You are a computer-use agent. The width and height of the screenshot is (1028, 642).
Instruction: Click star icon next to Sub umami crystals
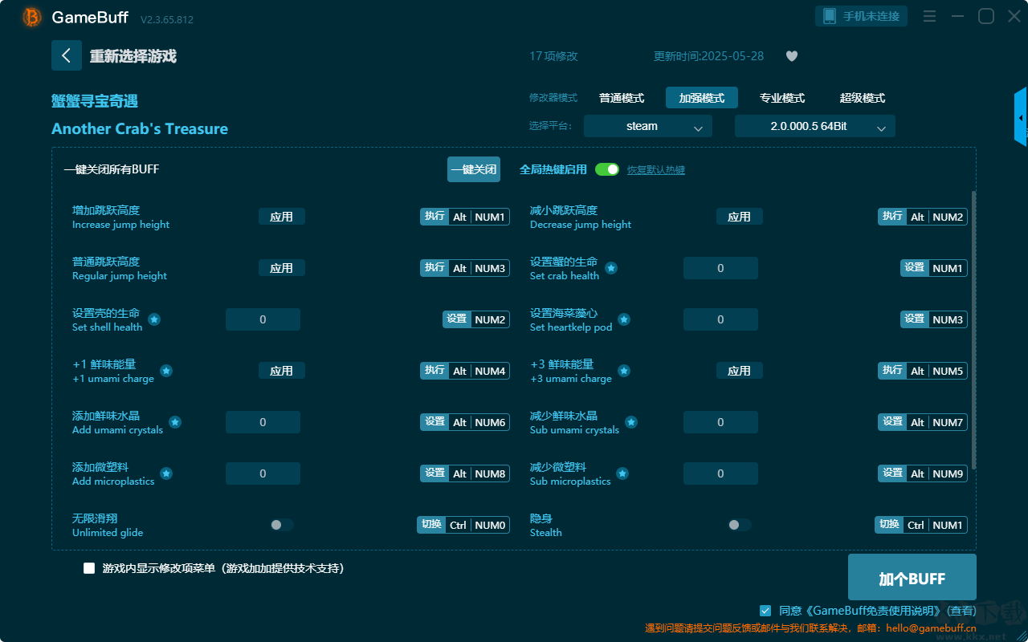coord(631,422)
